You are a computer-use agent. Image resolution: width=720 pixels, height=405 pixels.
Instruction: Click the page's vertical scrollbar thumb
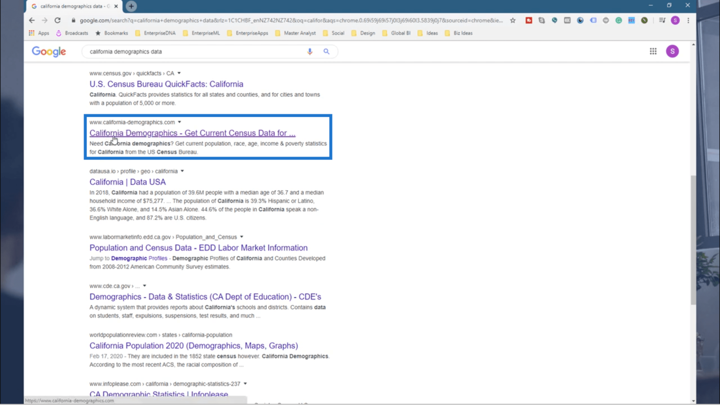click(x=693, y=240)
